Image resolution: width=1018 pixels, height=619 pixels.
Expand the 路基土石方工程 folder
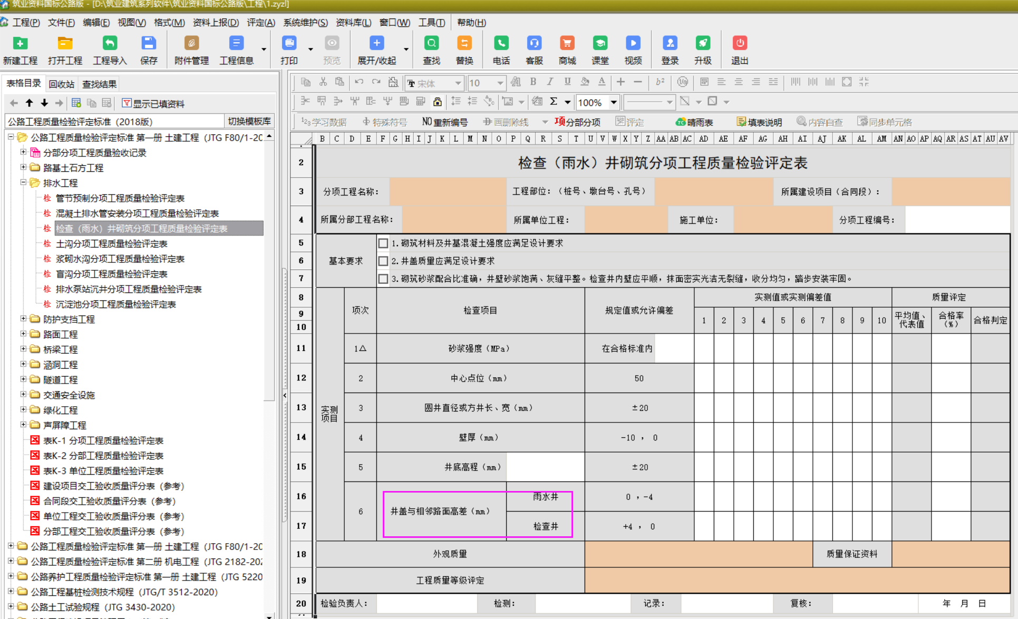click(x=23, y=167)
